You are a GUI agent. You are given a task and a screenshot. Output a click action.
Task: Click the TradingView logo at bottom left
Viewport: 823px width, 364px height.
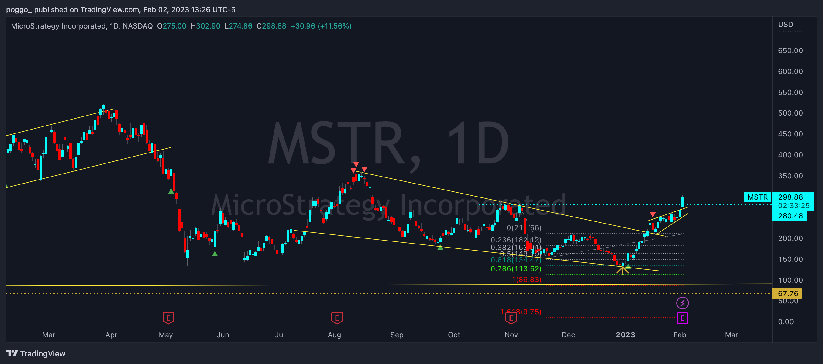click(x=36, y=353)
